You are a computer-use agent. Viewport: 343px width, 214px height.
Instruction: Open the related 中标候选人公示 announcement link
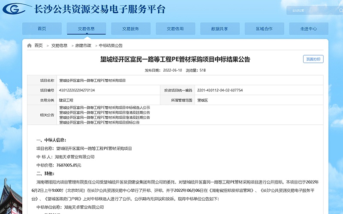[105, 108]
